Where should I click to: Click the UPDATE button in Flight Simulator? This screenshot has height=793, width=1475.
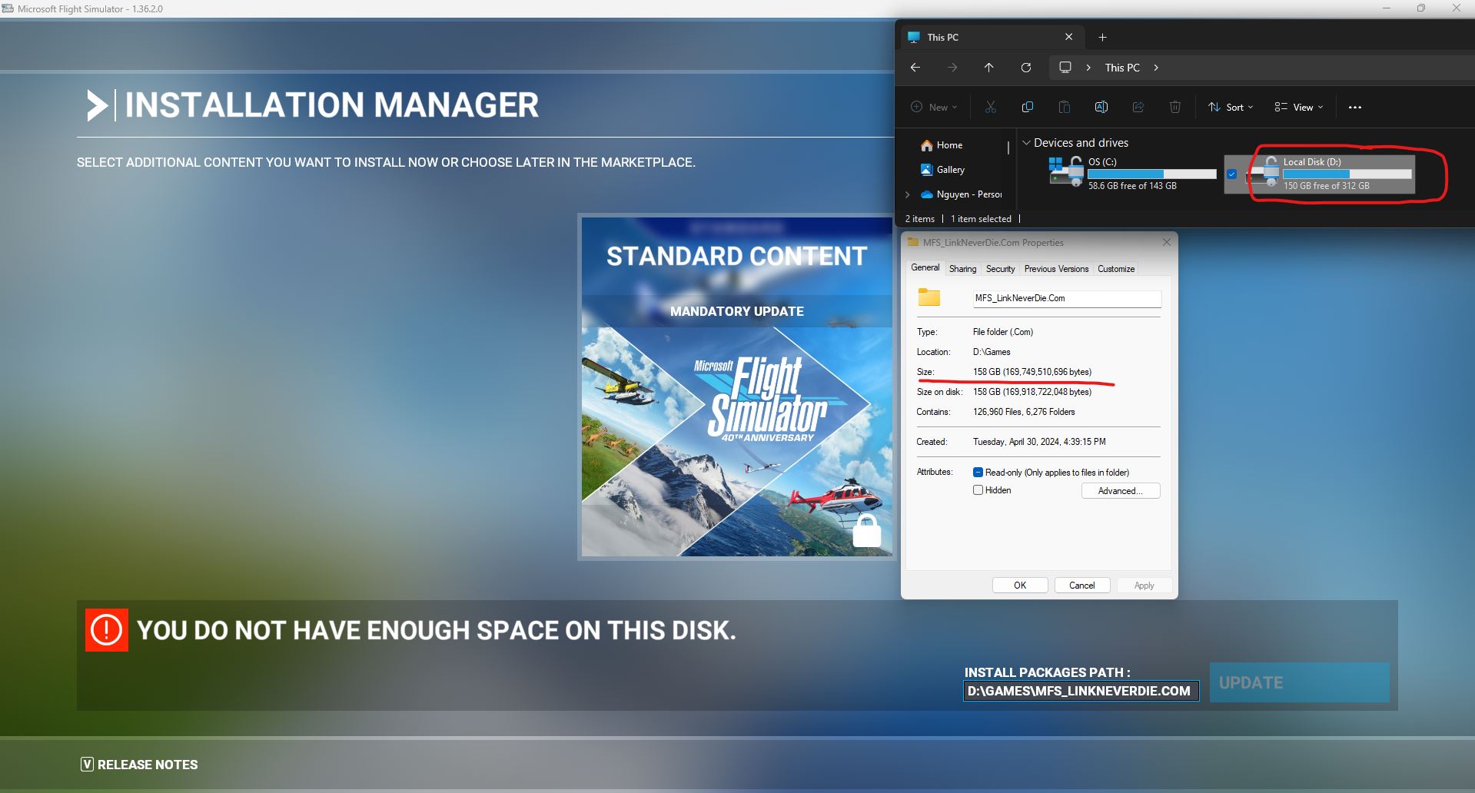(x=1299, y=682)
